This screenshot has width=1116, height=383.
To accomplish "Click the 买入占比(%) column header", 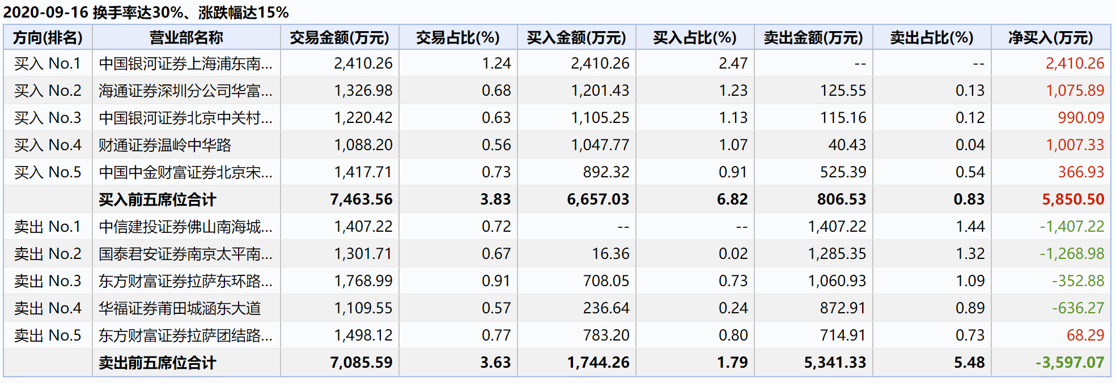I will [x=695, y=37].
